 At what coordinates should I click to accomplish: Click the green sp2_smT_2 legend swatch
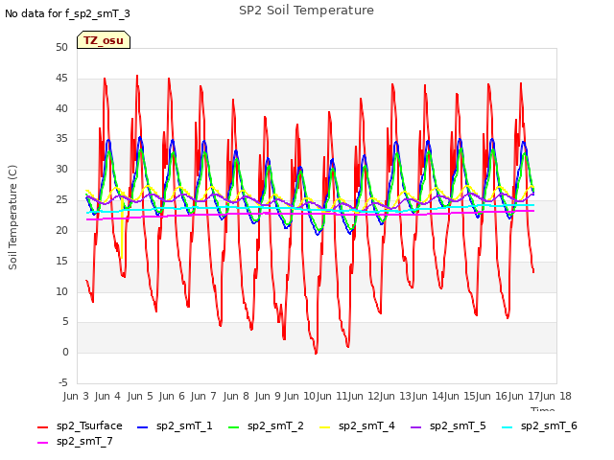pyautogui.click(x=233, y=427)
